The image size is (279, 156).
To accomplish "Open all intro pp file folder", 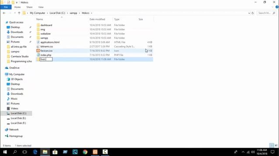I will (x=18, y=47).
